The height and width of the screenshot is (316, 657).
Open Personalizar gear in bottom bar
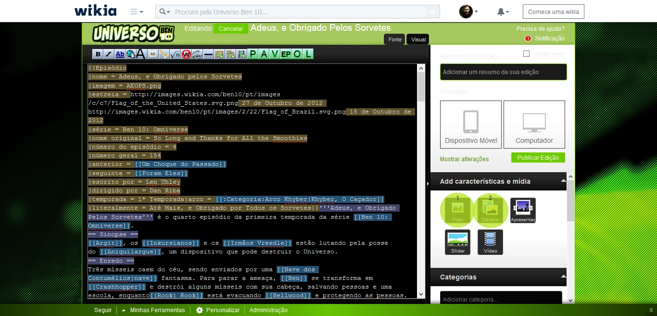click(x=217, y=310)
